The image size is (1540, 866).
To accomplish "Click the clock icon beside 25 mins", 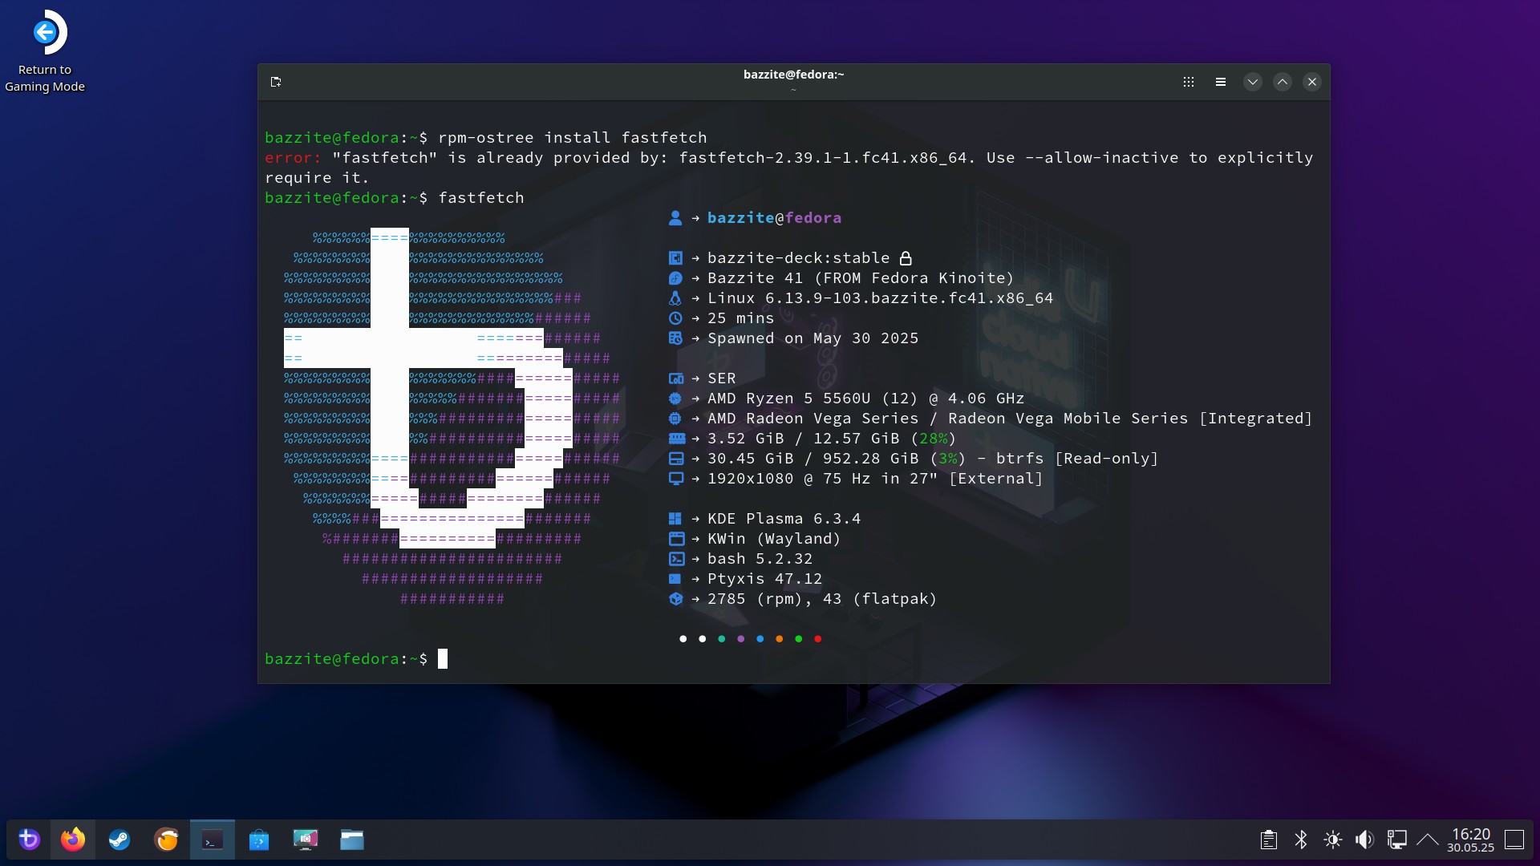I will pos(675,318).
